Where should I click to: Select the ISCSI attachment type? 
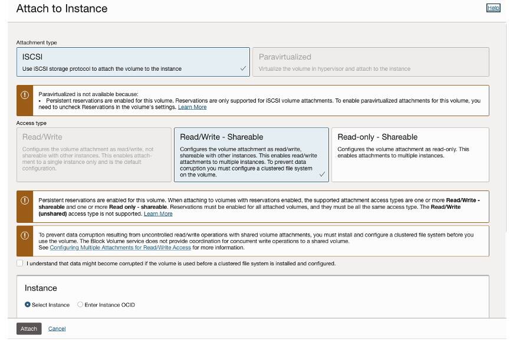(133, 62)
